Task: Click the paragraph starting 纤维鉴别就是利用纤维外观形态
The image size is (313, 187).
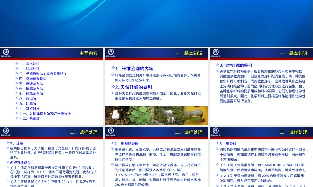Action: 158,78
